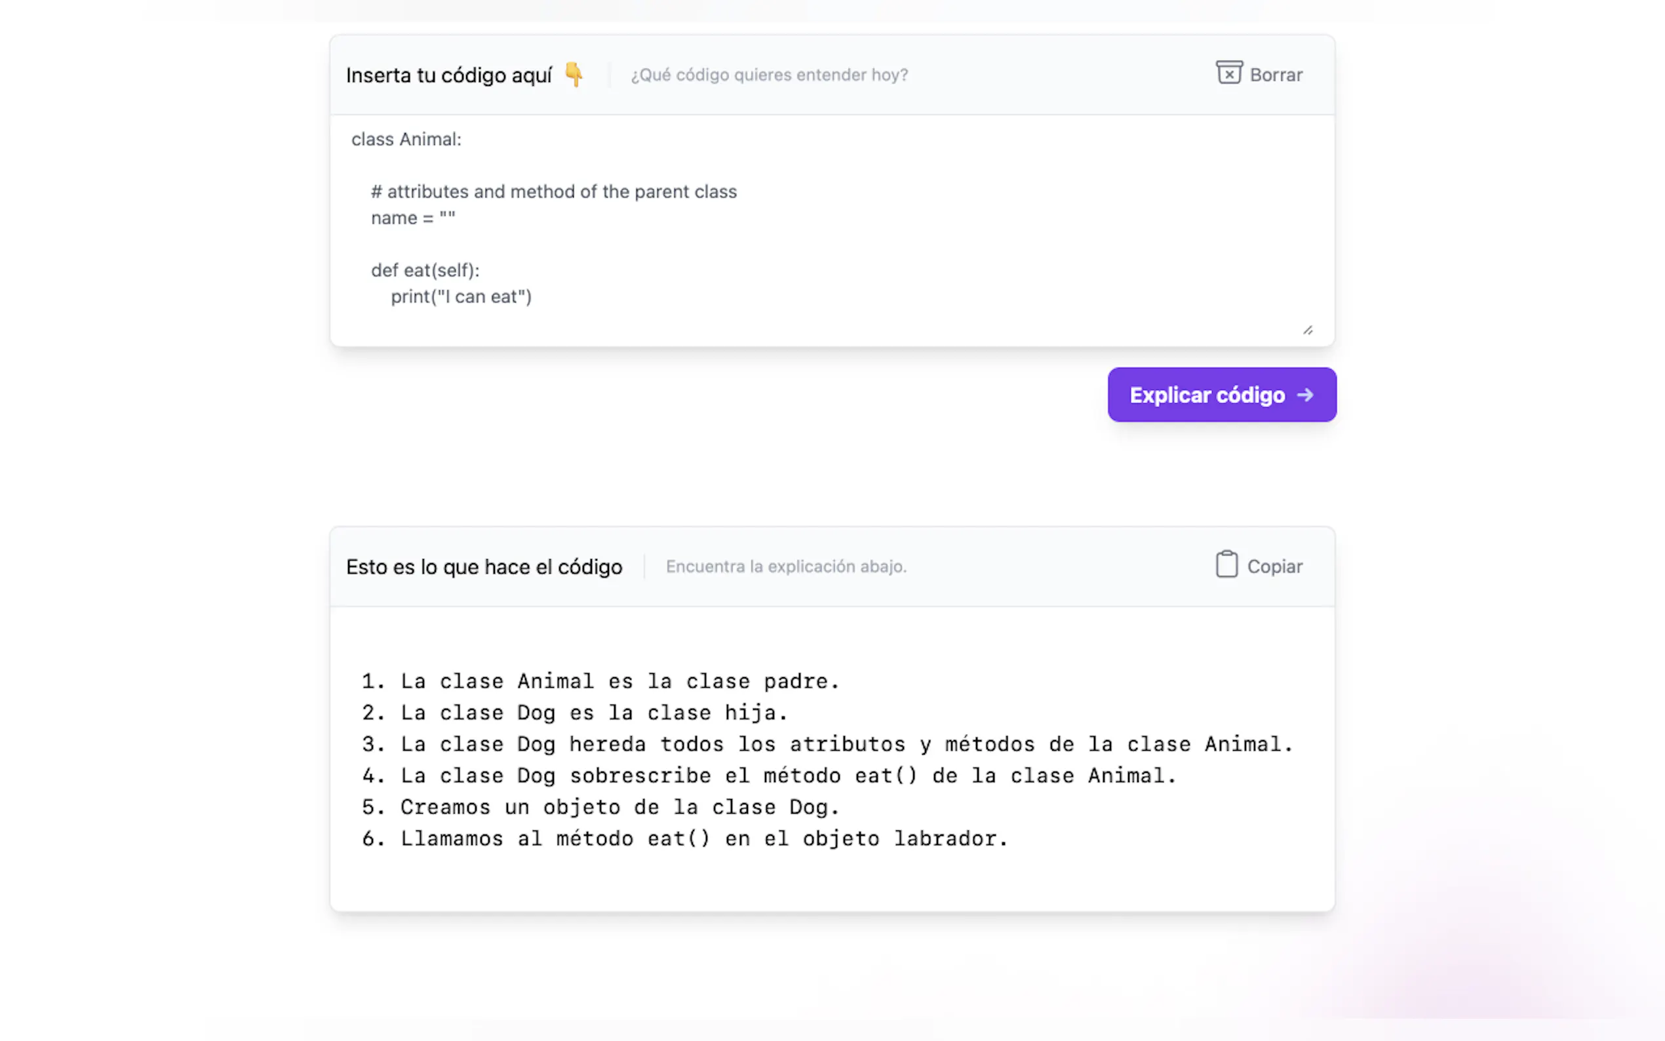The width and height of the screenshot is (1665, 1041).
Task: Click the 'Esto es lo que hace el código' heading
Action: [484, 566]
